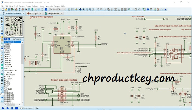This screenshot has width=192, height=110.
Task: Switch to the Design Explorer tab
Action: click(x=53, y=13)
